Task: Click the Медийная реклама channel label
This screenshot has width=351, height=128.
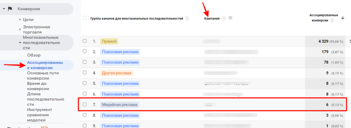Action: click(120, 105)
